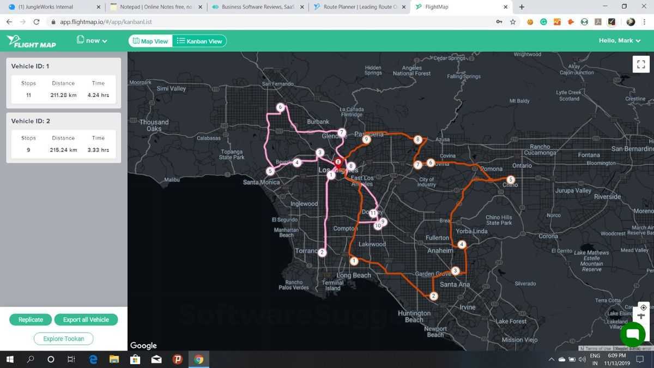Toggle the password key icon in address bar

coord(499,22)
